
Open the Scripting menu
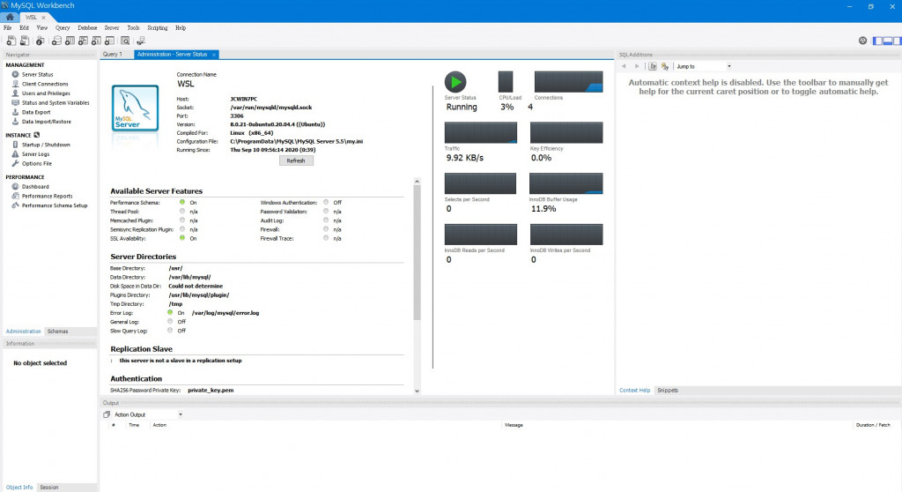tap(157, 27)
